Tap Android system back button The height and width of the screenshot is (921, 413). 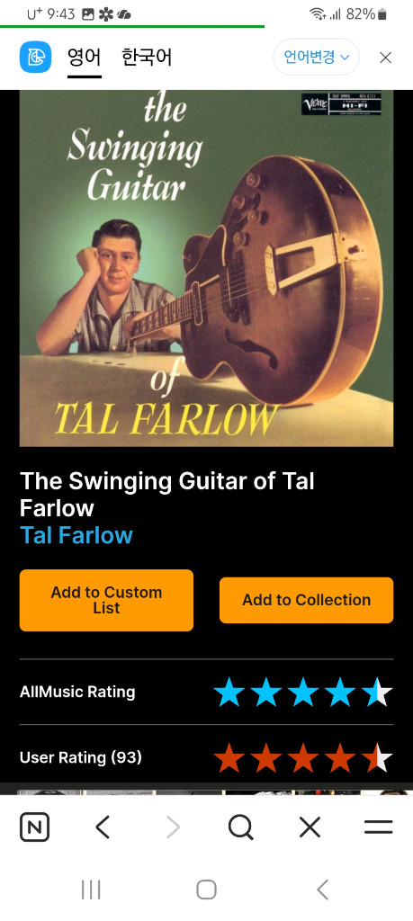click(322, 890)
